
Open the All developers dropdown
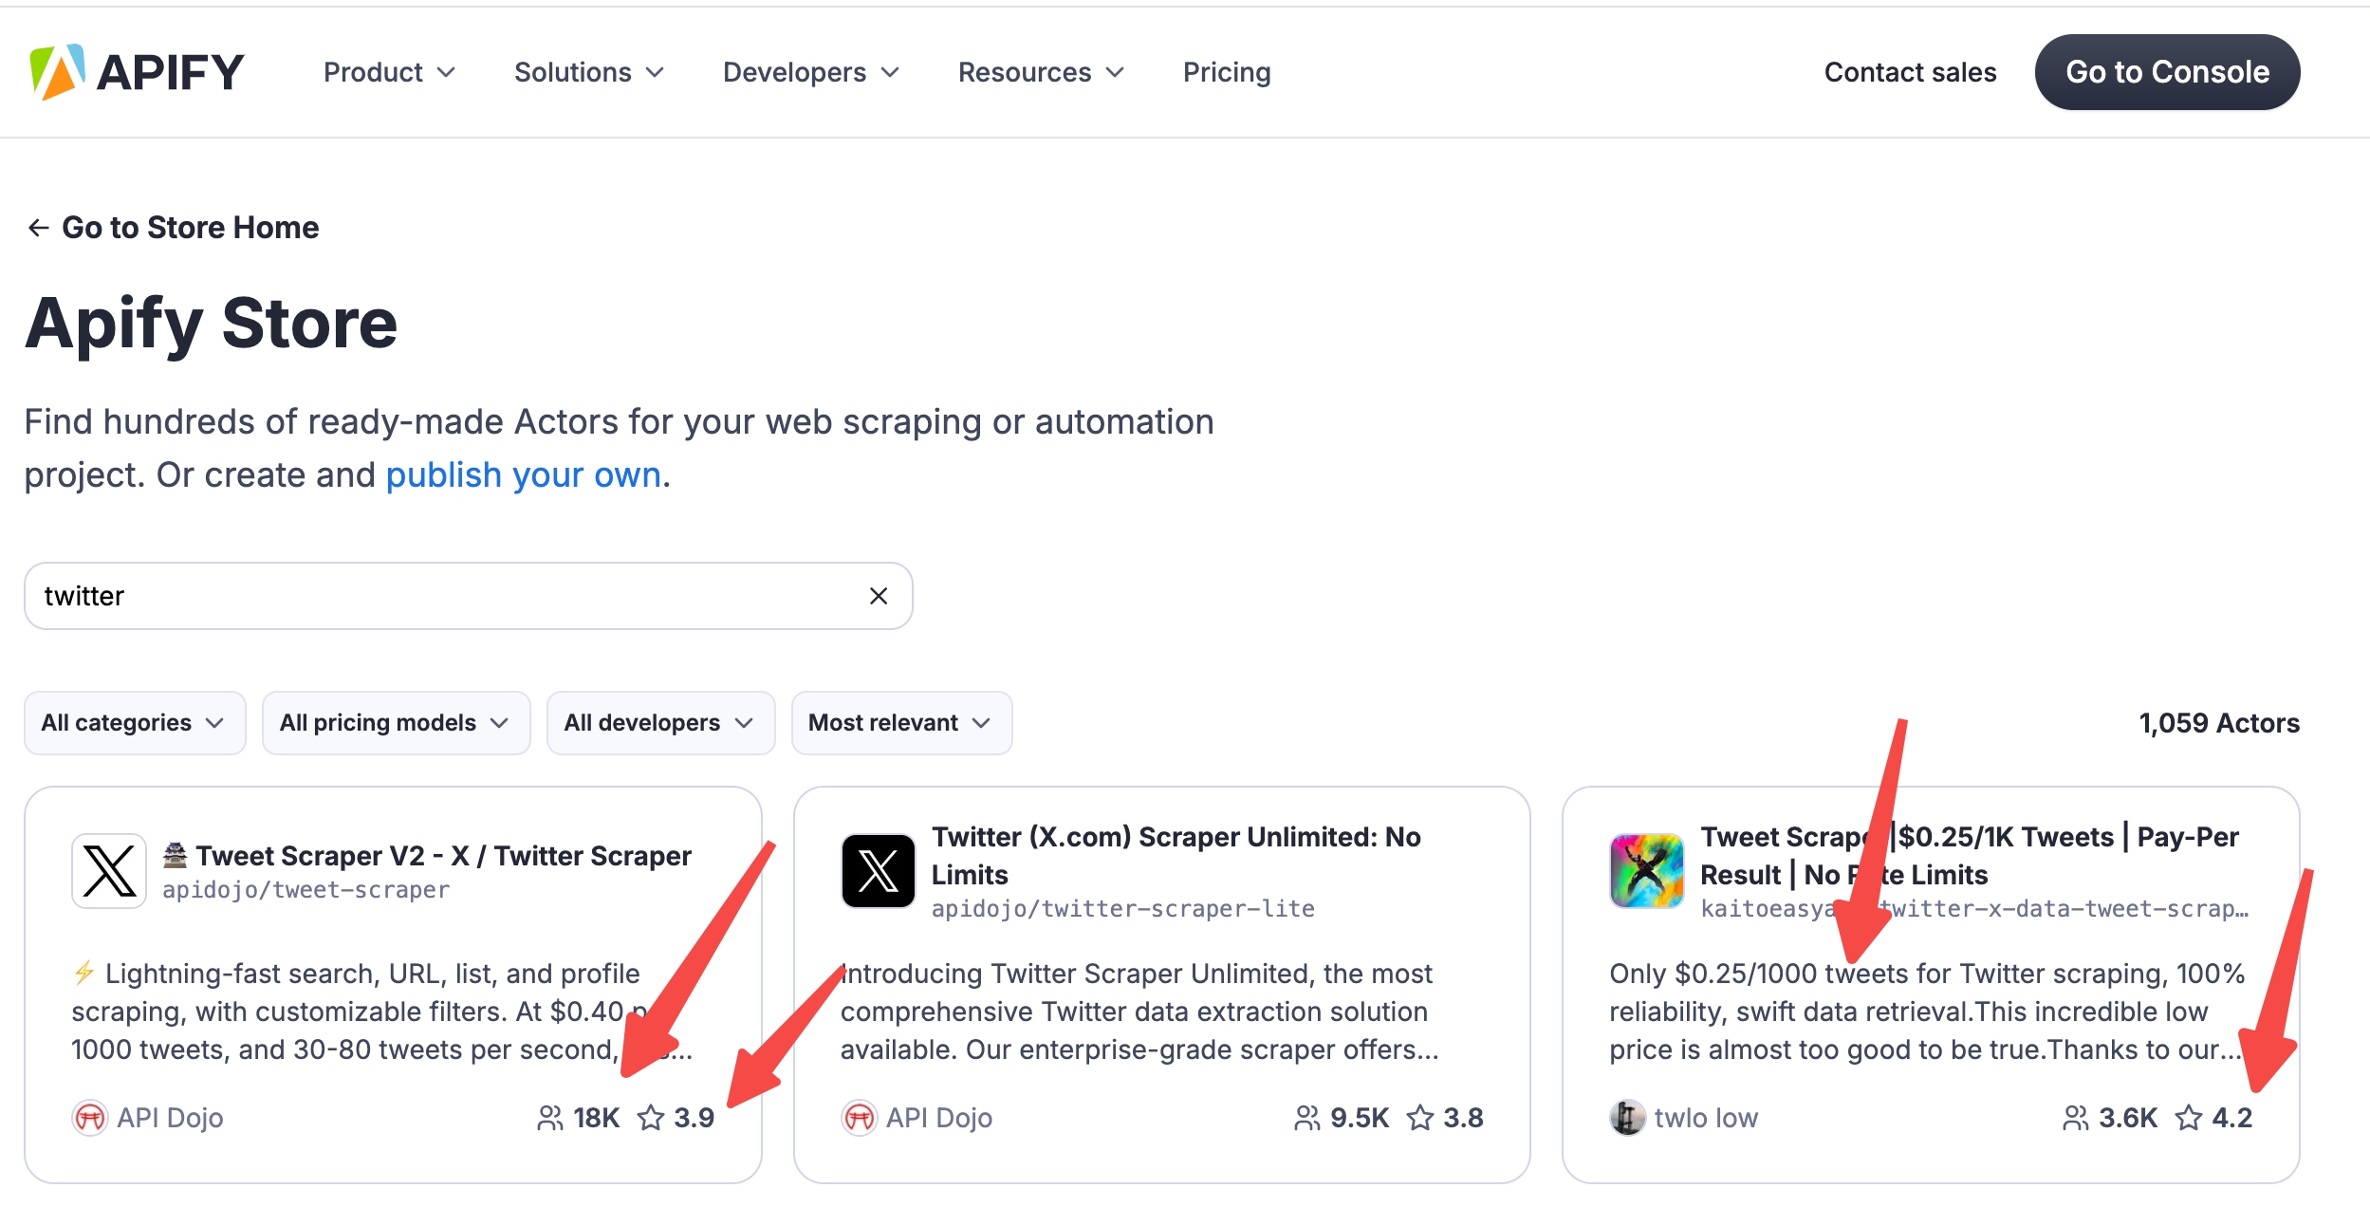(x=660, y=723)
